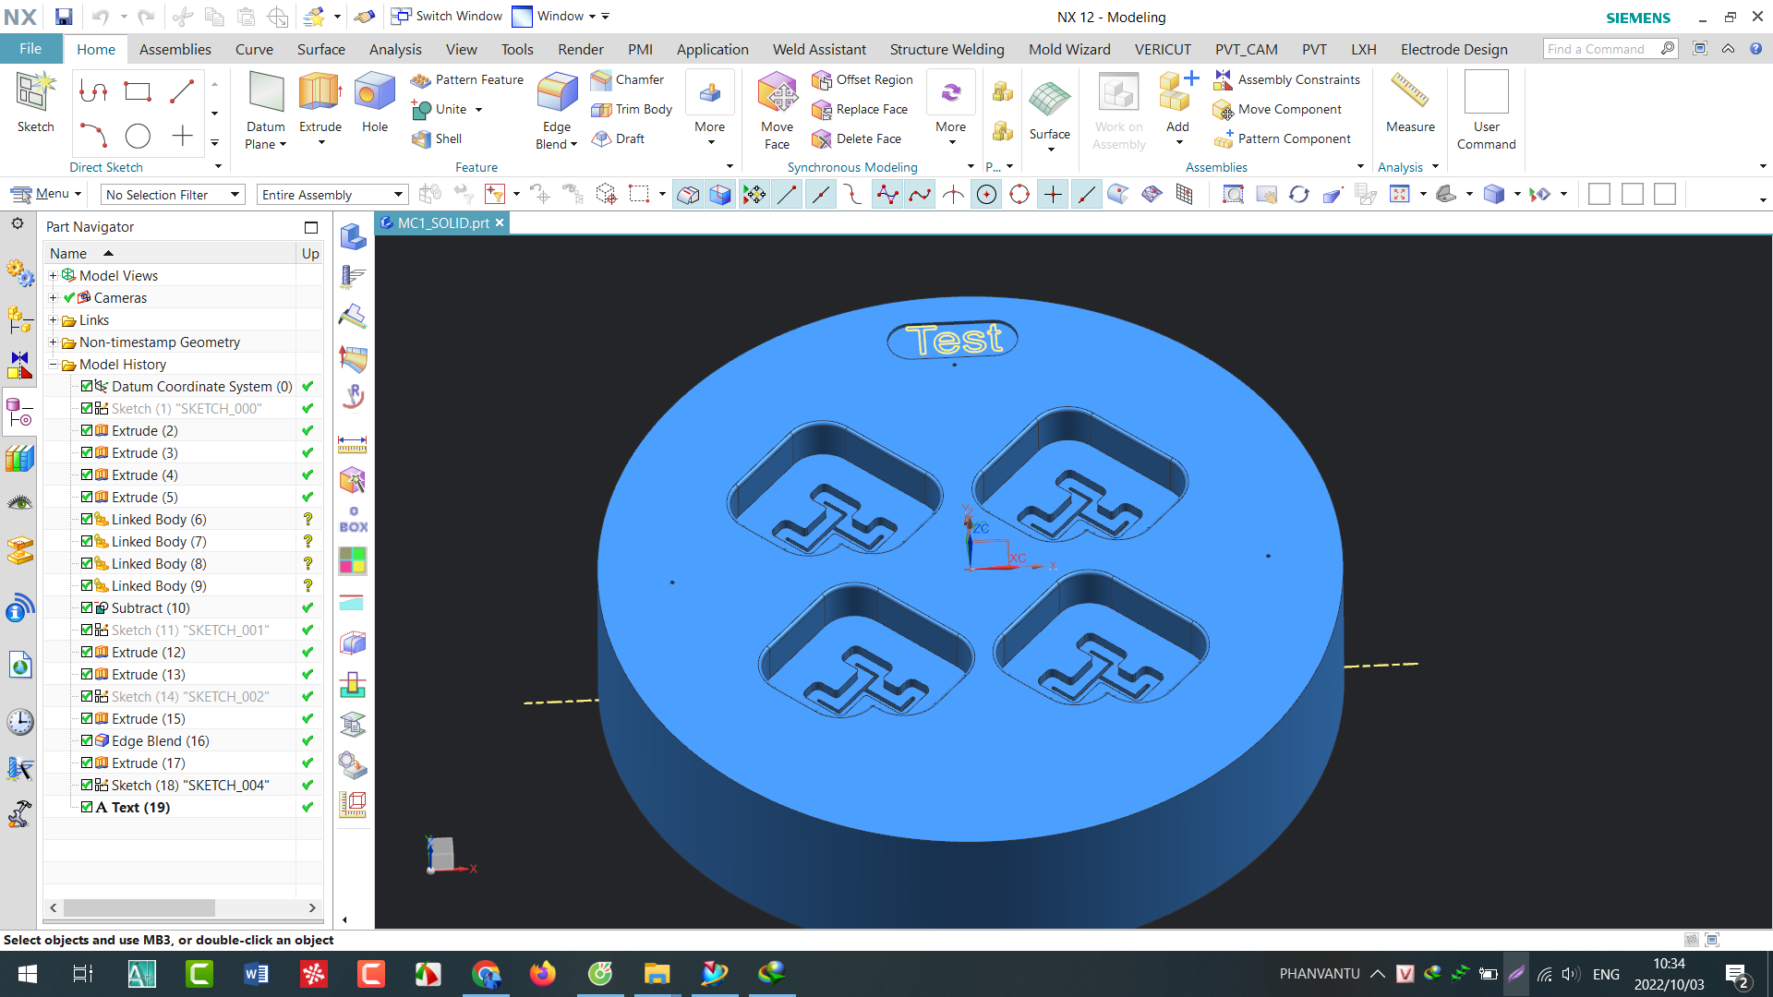The image size is (1773, 997).
Task: Expand the Model Views tree node
Action: [54, 276]
